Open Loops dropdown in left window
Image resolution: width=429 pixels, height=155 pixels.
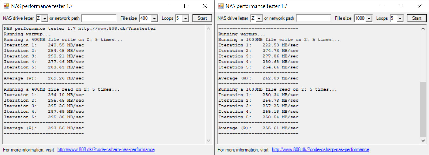click(186, 18)
